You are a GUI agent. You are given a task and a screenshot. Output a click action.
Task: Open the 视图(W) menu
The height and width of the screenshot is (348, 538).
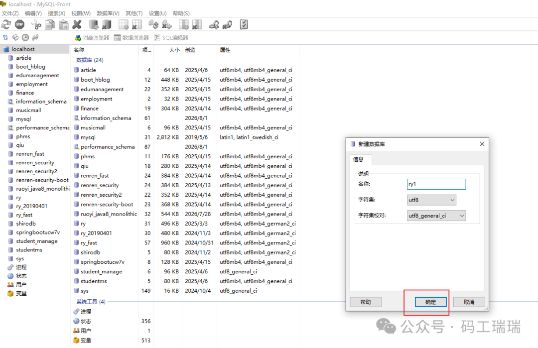[x=81, y=13]
